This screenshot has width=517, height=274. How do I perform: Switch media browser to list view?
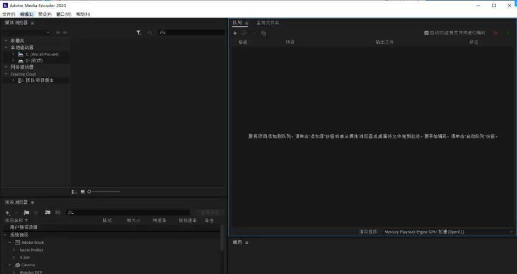75,192
